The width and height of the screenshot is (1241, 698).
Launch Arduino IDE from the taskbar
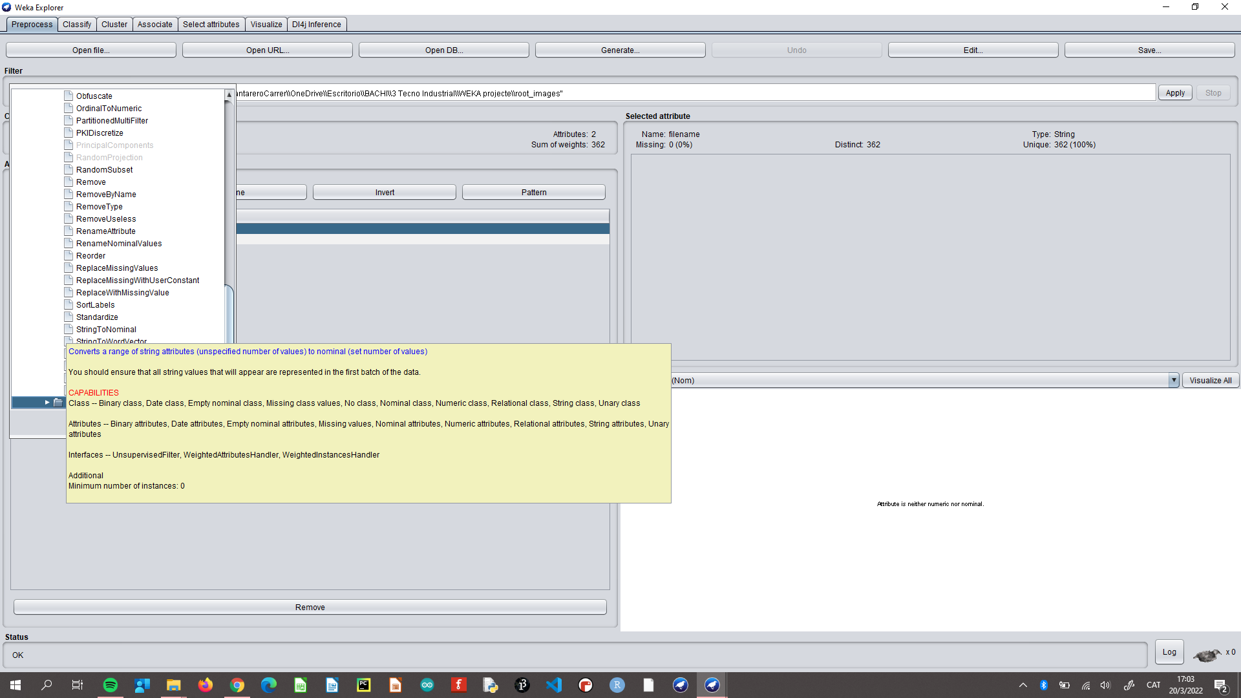coord(427,685)
